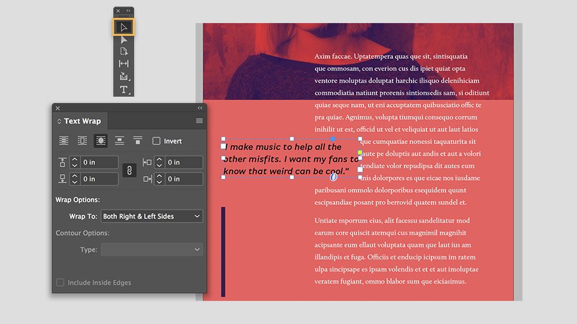Select the Gap tool
The height and width of the screenshot is (324, 577).
pyautogui.click(x=124, y=64)
